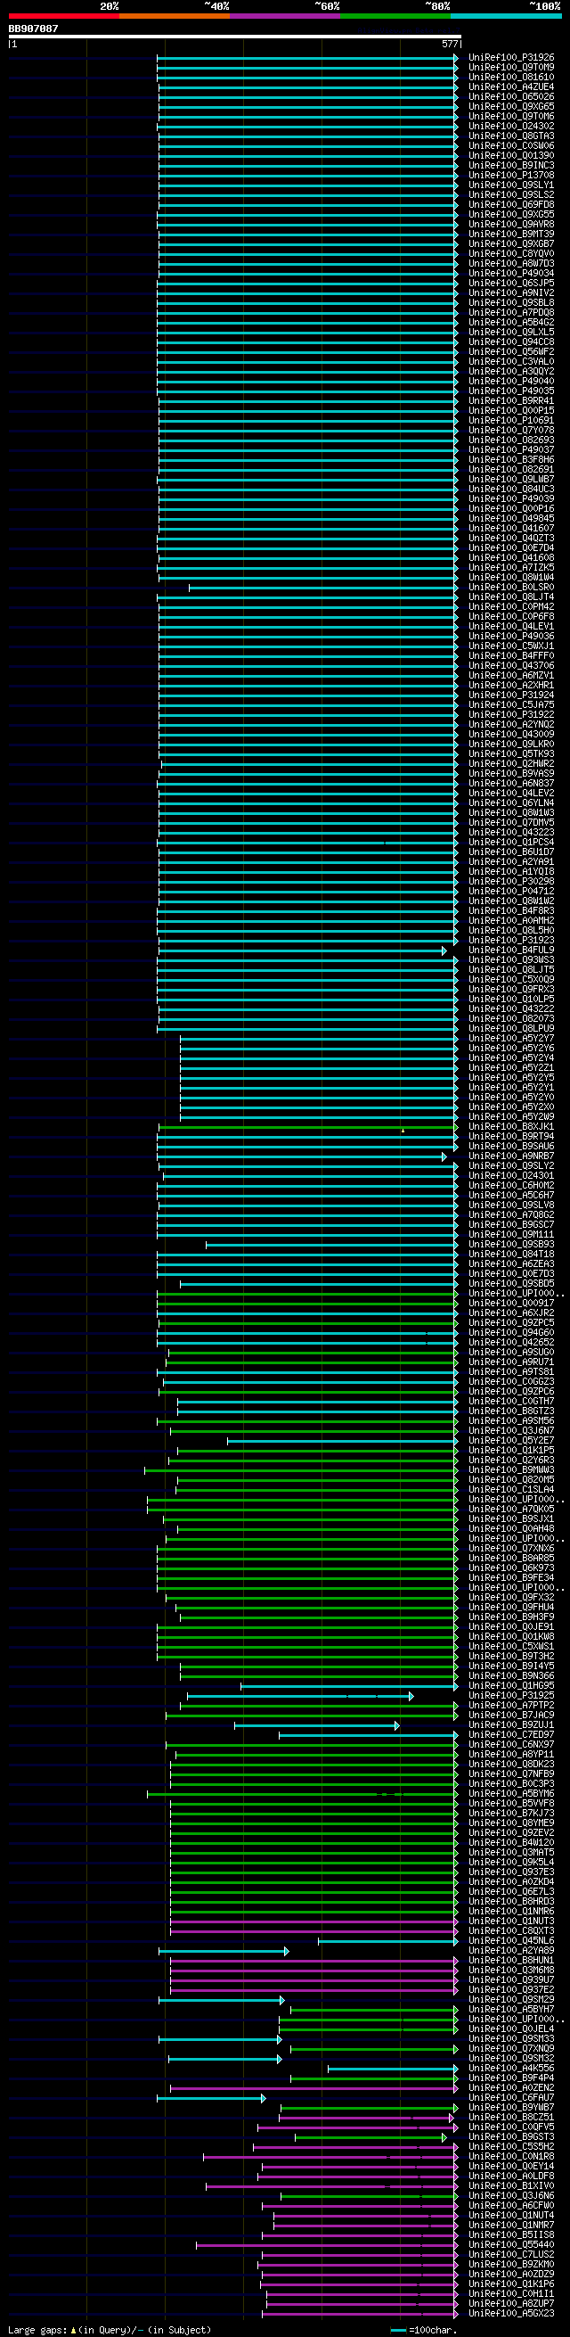Open hit UniRef100_O81610
The height and width of the screenshot is (2337, 570).
click(511, 77)
